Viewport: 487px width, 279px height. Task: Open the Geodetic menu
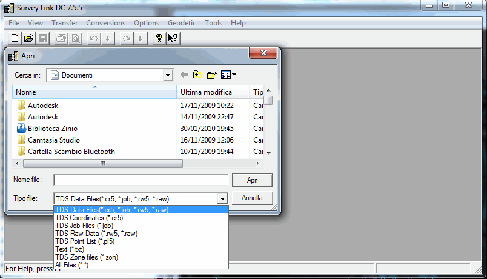pos(182,23)
